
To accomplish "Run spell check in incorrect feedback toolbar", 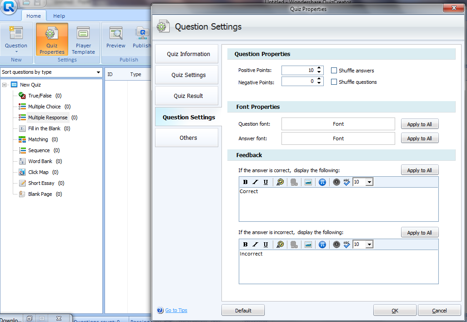I will [x=346, y=245].
